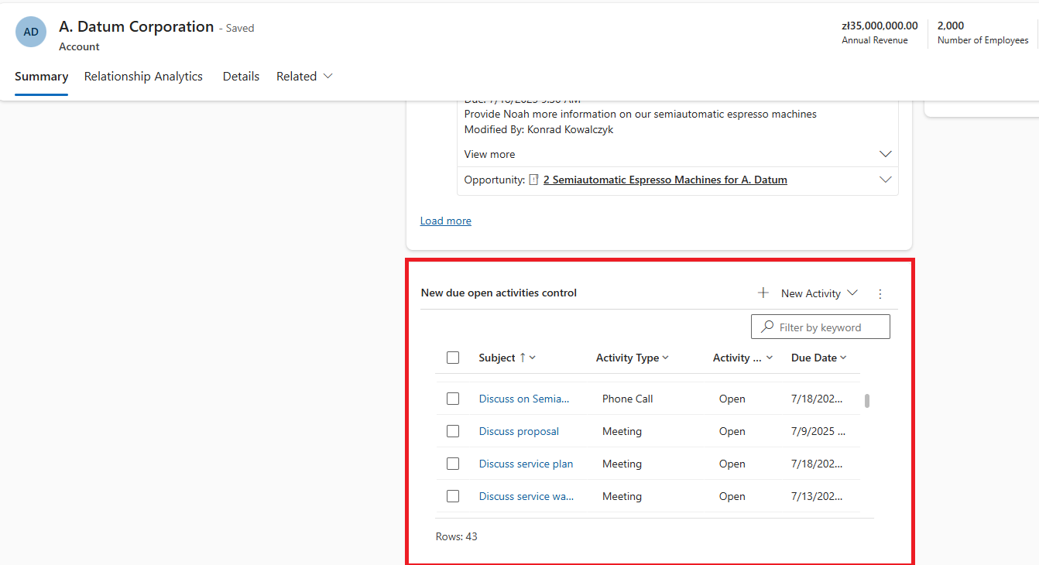
Task: Open the New Activity dropdown chevron
Action: (x=852, y=293)
